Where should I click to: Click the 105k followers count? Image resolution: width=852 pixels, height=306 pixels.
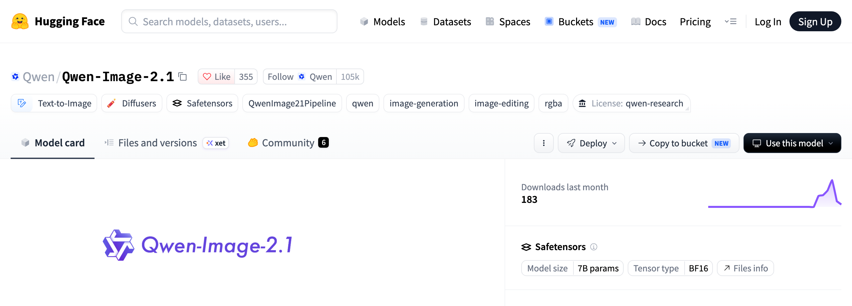(350, 77)
